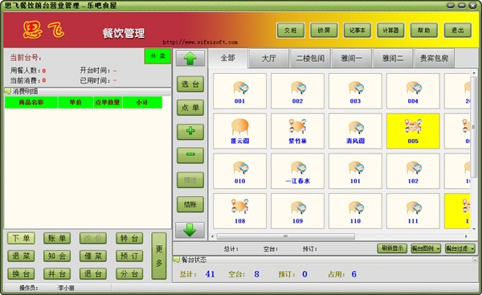This screenshot has width=482, height=295.
Task: Collapse the 餐台状态 panel
Action: [475, 260]
